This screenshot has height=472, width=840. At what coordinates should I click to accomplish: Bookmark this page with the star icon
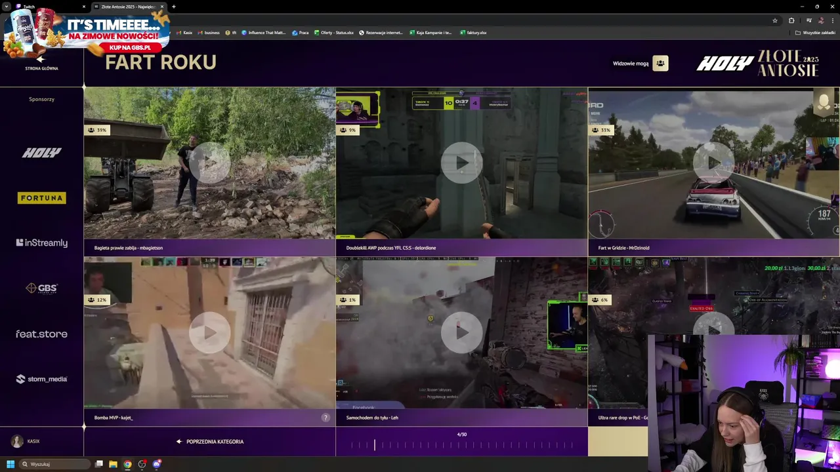click(775, 20)
